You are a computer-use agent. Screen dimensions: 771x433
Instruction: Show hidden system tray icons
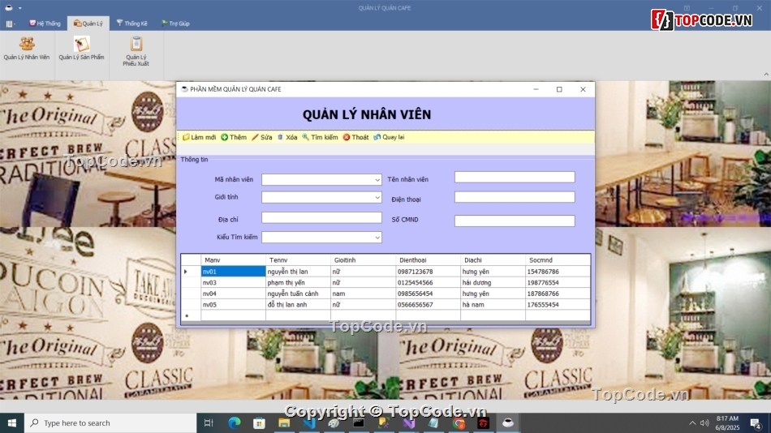[692, 422]
